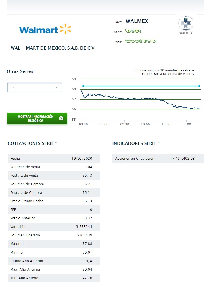
Task: Click the company name WAL - MART DE MEXICO
Action: (53, 48)
